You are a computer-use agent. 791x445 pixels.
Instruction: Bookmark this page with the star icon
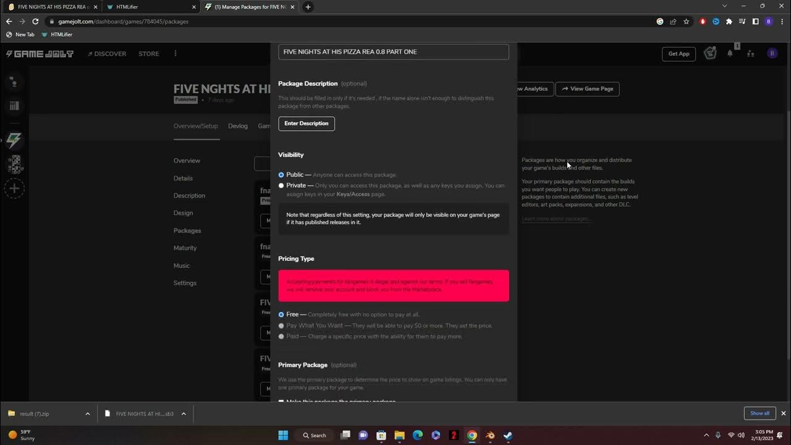coord(686,21)
